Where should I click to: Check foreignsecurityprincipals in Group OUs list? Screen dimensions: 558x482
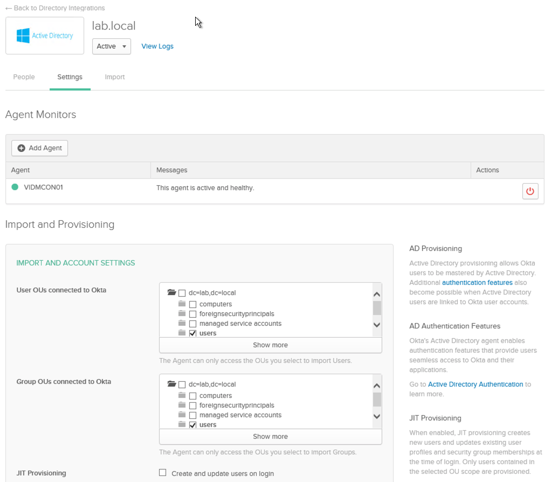point(192,406)
